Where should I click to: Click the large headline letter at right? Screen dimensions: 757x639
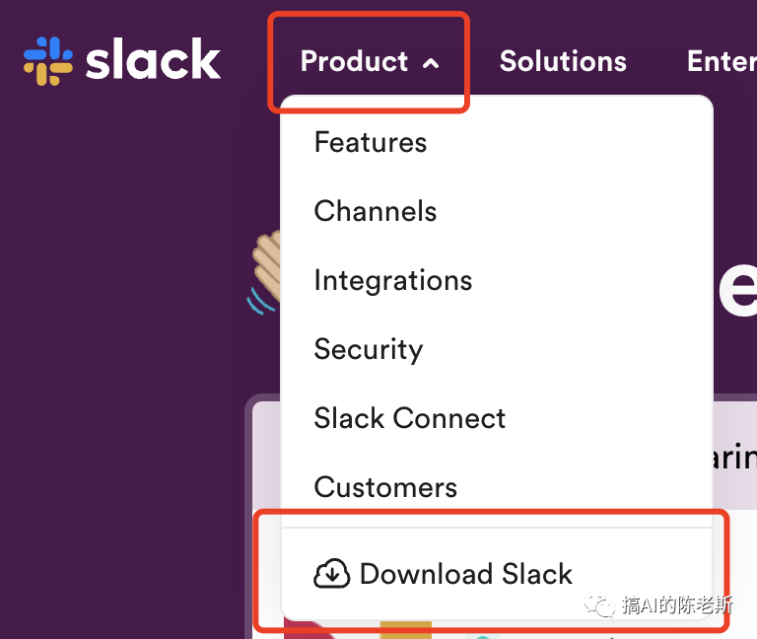click(737, 290)
